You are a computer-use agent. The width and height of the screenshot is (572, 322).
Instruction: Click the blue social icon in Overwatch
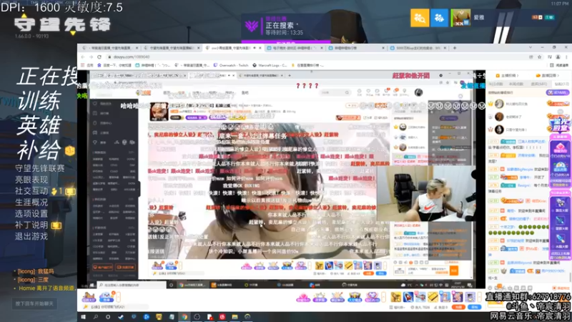click(x=439, y=17)
